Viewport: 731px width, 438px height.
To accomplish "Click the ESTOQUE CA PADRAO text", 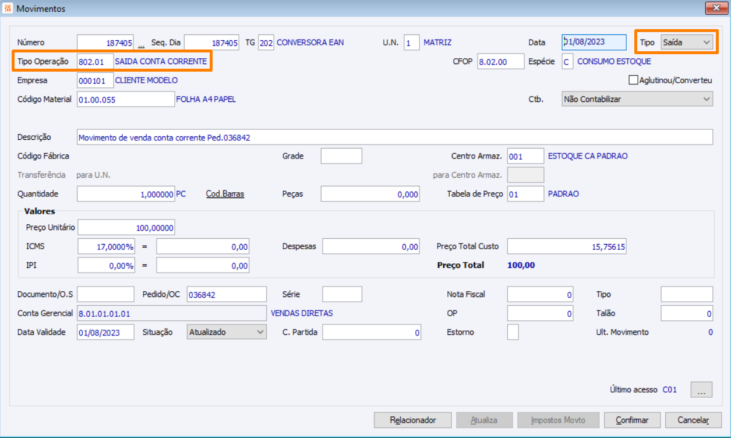I will [588, 156].
